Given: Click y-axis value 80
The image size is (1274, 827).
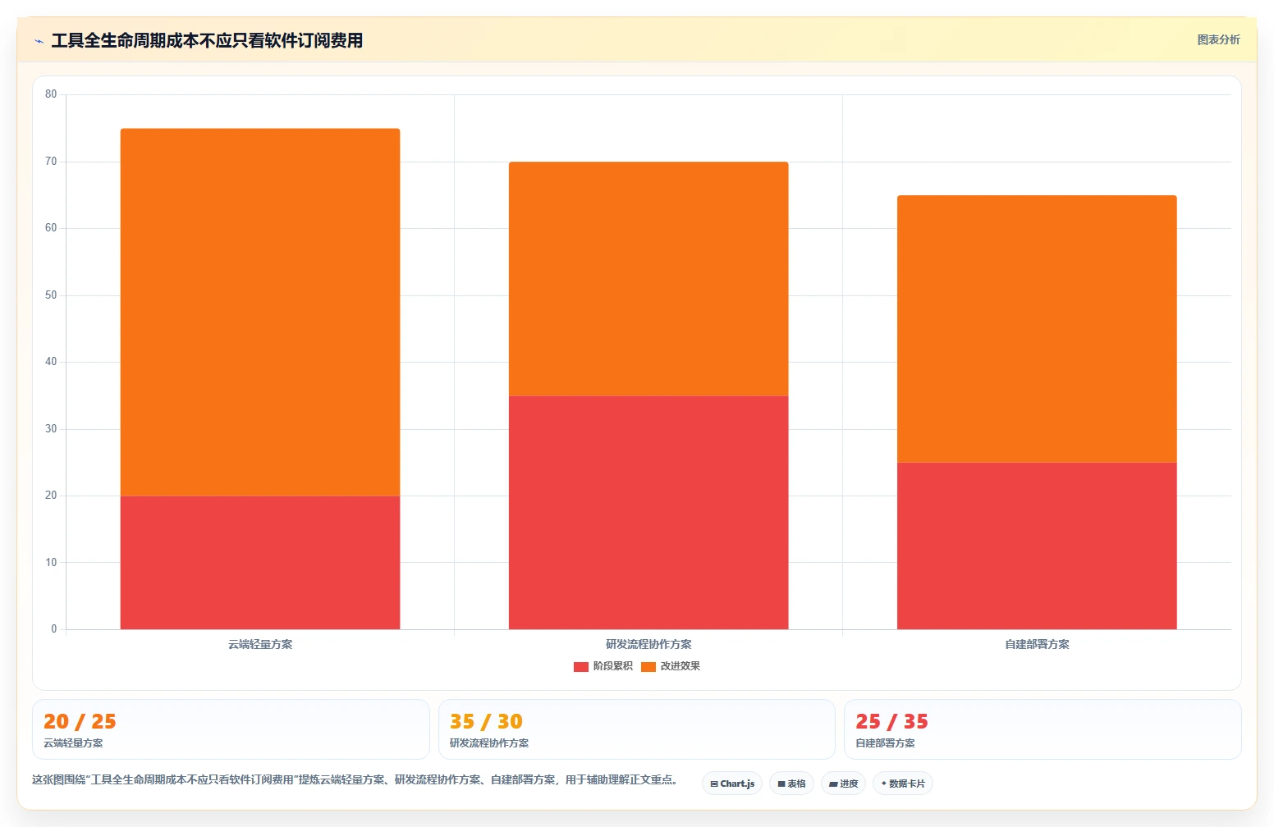Looking at the screenshot, I should (x=52, y=94).
